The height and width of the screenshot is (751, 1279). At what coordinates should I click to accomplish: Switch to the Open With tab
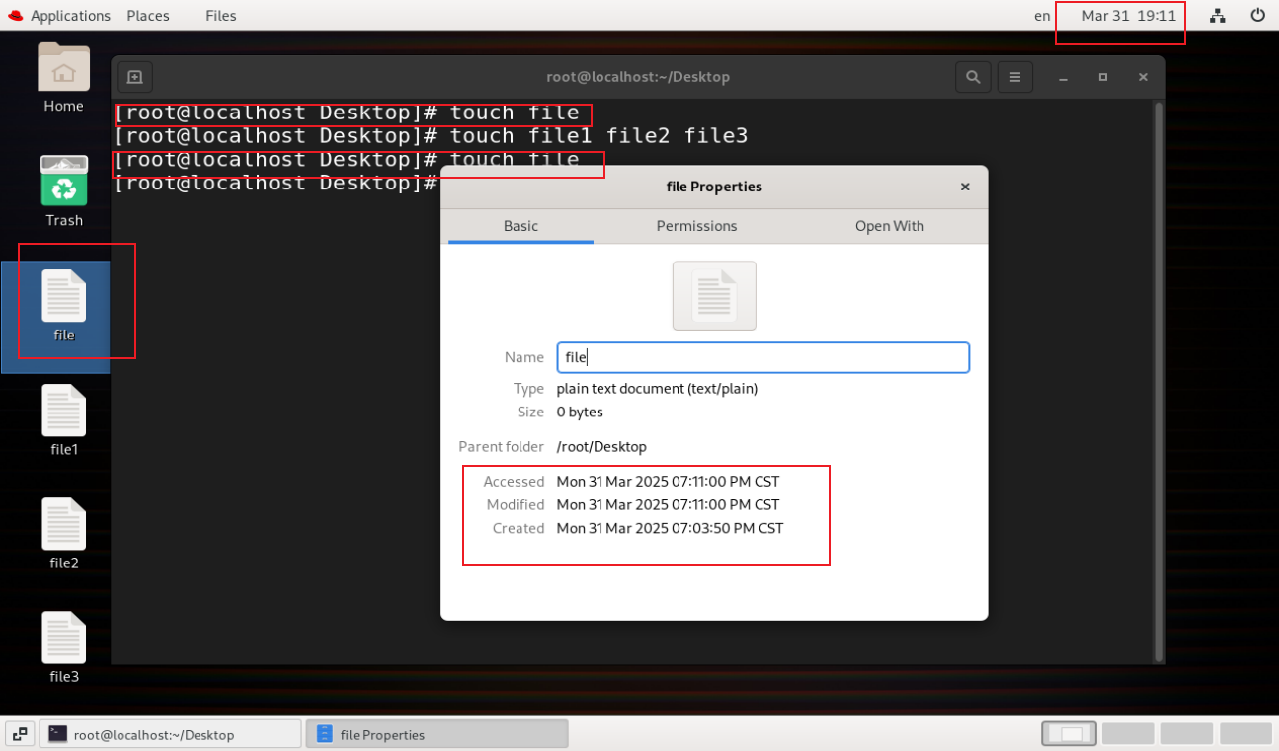pos(889,226)
